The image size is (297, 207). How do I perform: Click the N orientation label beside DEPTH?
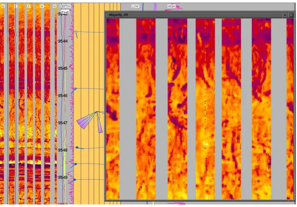pos(54,6)
